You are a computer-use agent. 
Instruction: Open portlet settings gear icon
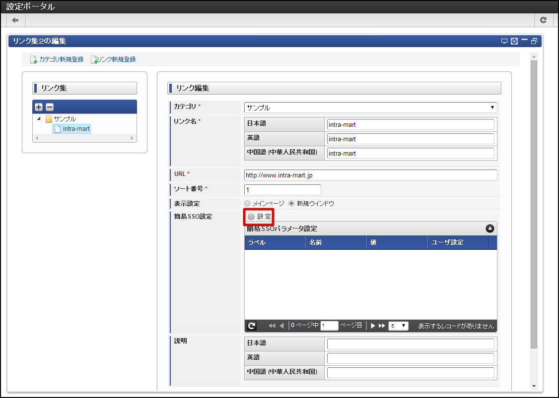[514, 41]
